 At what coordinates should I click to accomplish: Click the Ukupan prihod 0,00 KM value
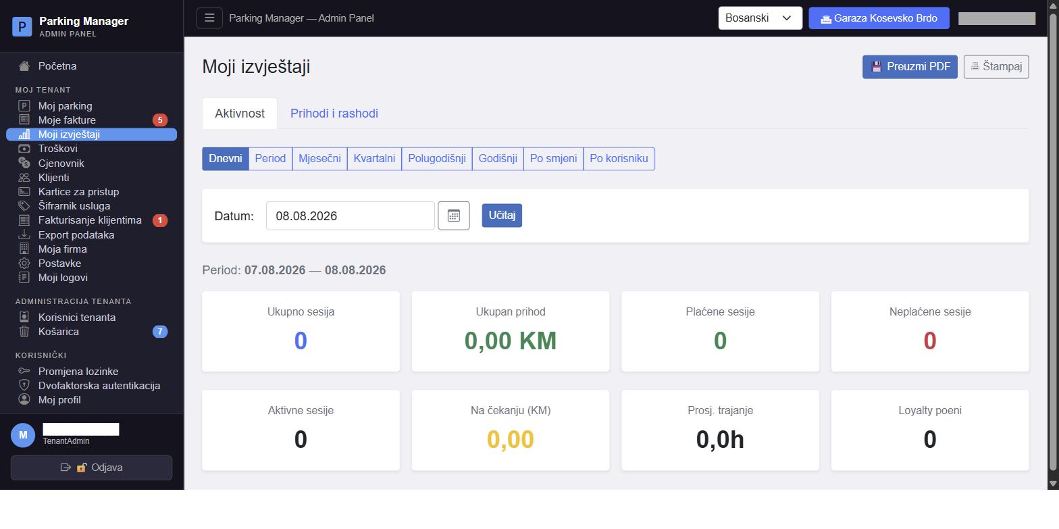point(511,341)
